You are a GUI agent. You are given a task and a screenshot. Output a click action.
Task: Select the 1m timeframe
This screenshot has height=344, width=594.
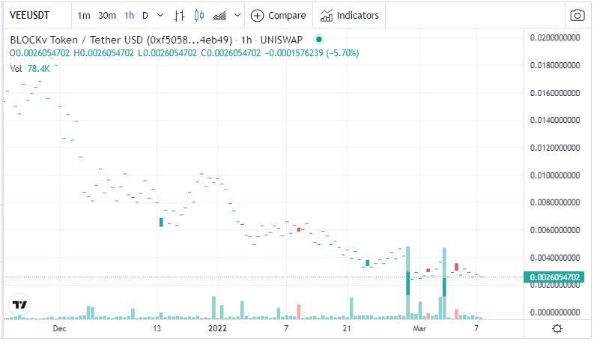84,16
